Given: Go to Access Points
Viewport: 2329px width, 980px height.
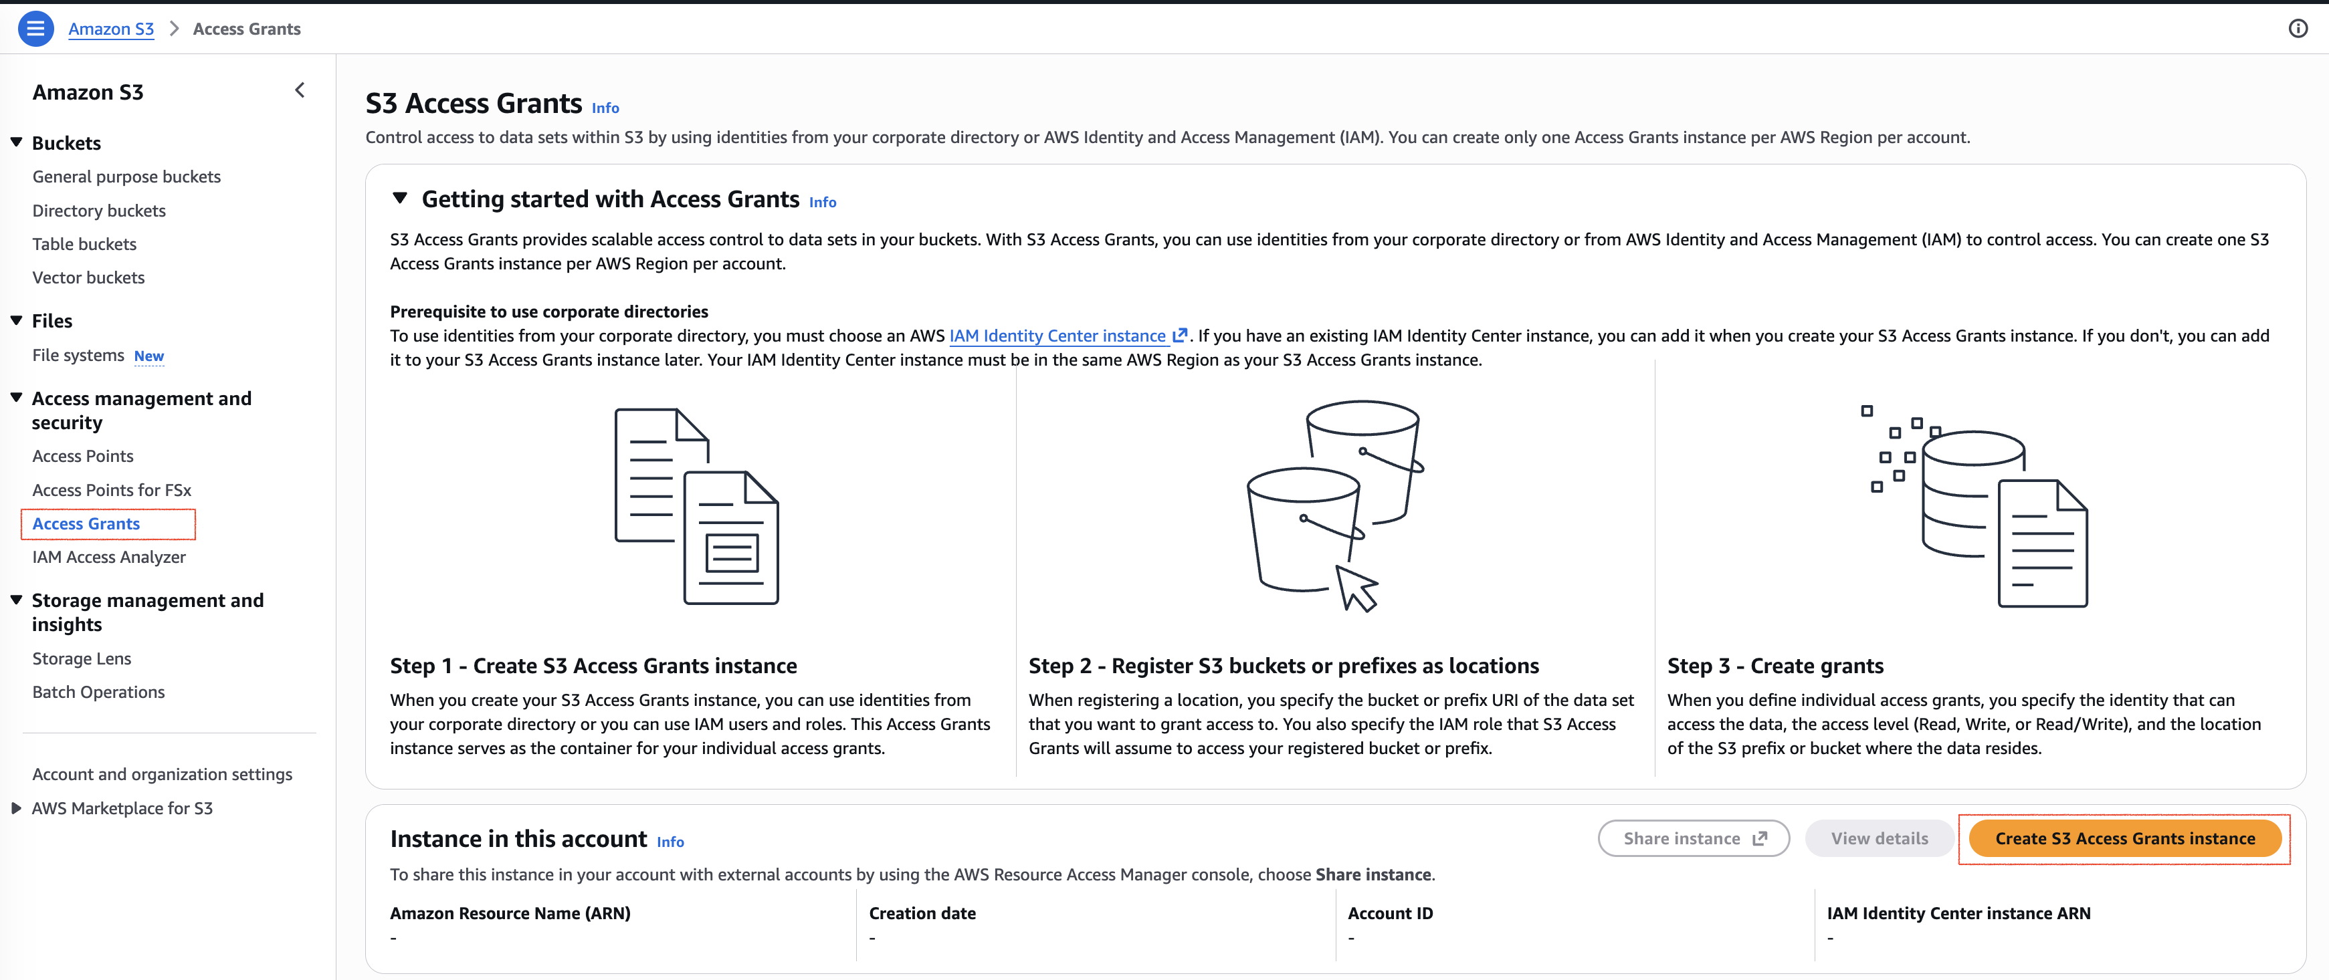Looking at the screenshot, I should click(83, 456).
